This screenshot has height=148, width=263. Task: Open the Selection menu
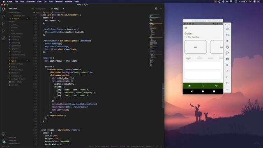(x=30, y=2)
